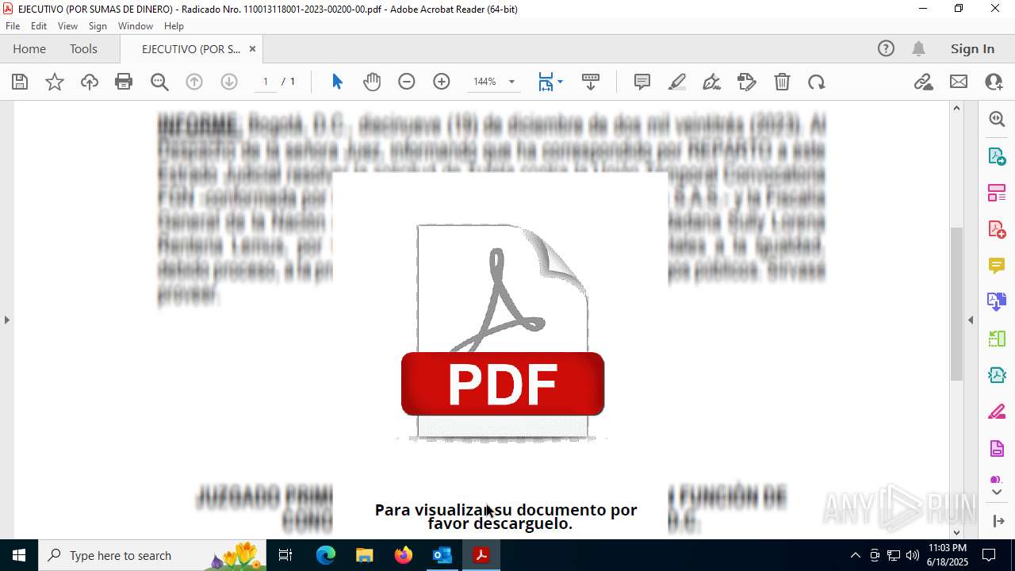This screenshot has height=571, width=1015.
Task: Collapse the right tools pane
Action: pos(998,521)
